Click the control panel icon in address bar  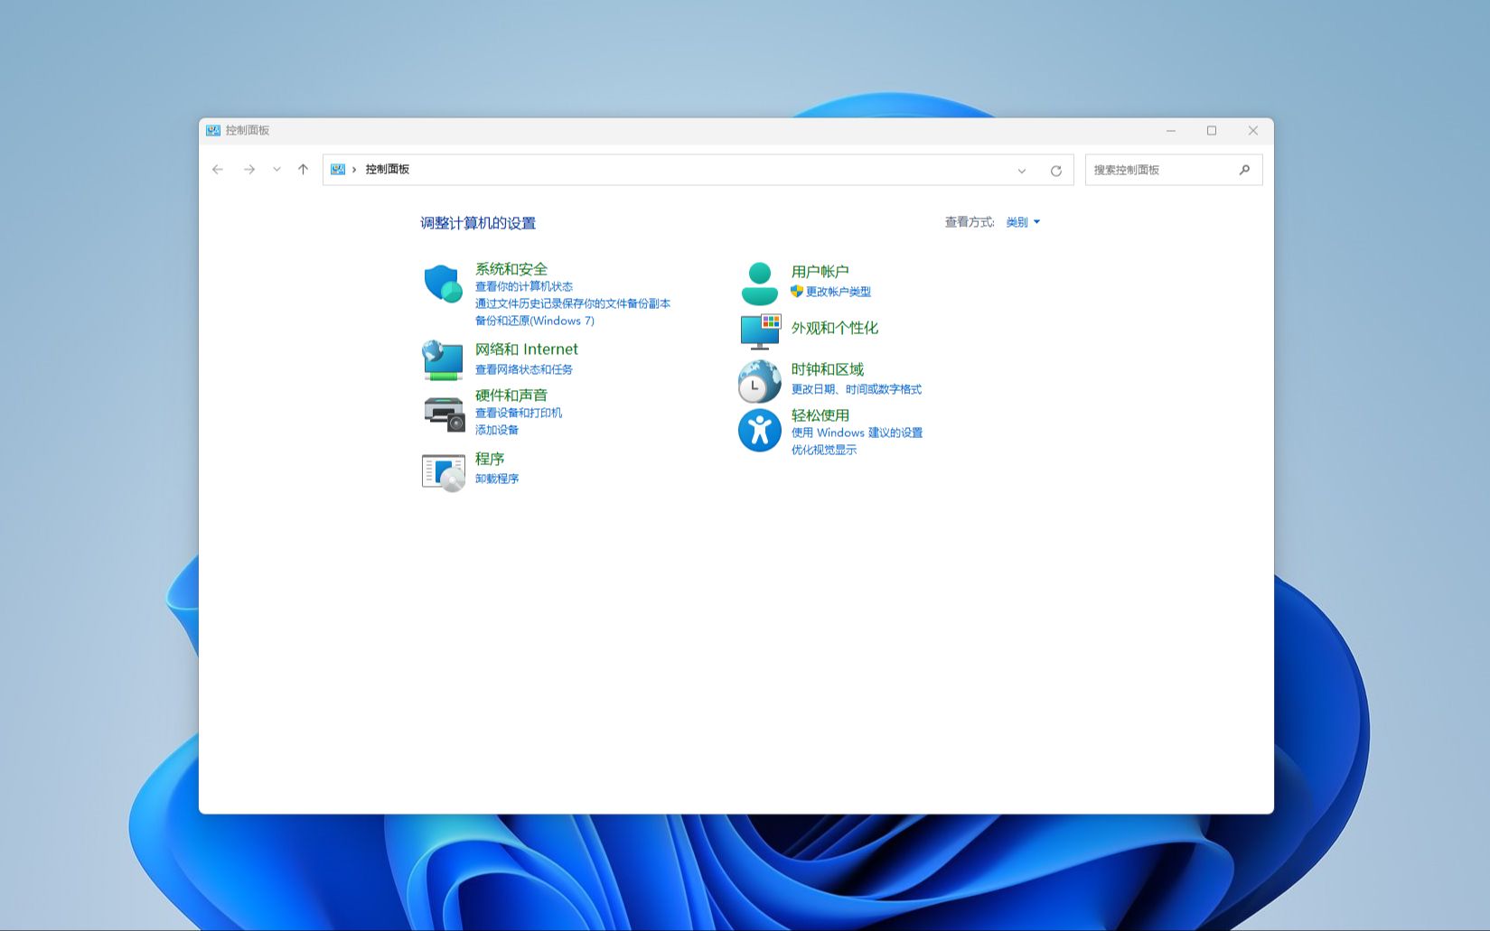[338, 170]
